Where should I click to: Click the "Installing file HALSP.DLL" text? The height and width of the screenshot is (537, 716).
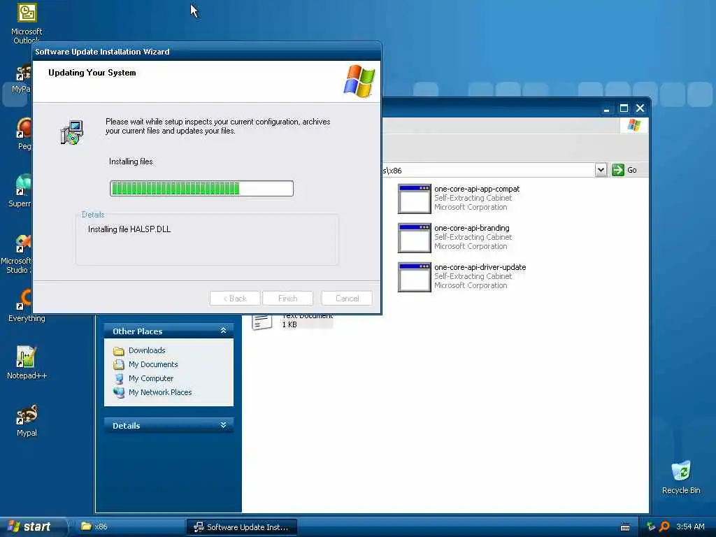[x=129, y=229]
